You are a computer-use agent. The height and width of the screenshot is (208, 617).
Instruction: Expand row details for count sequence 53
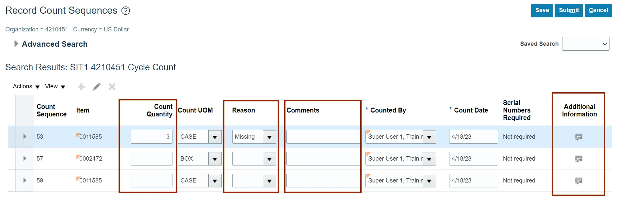[x=25, y=136]
